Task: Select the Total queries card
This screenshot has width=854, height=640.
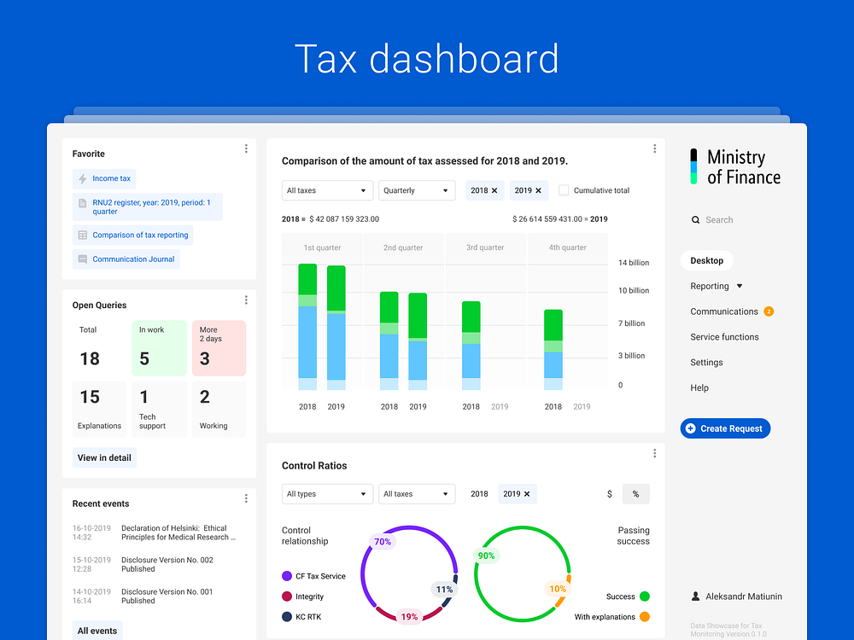Action: 99,348
